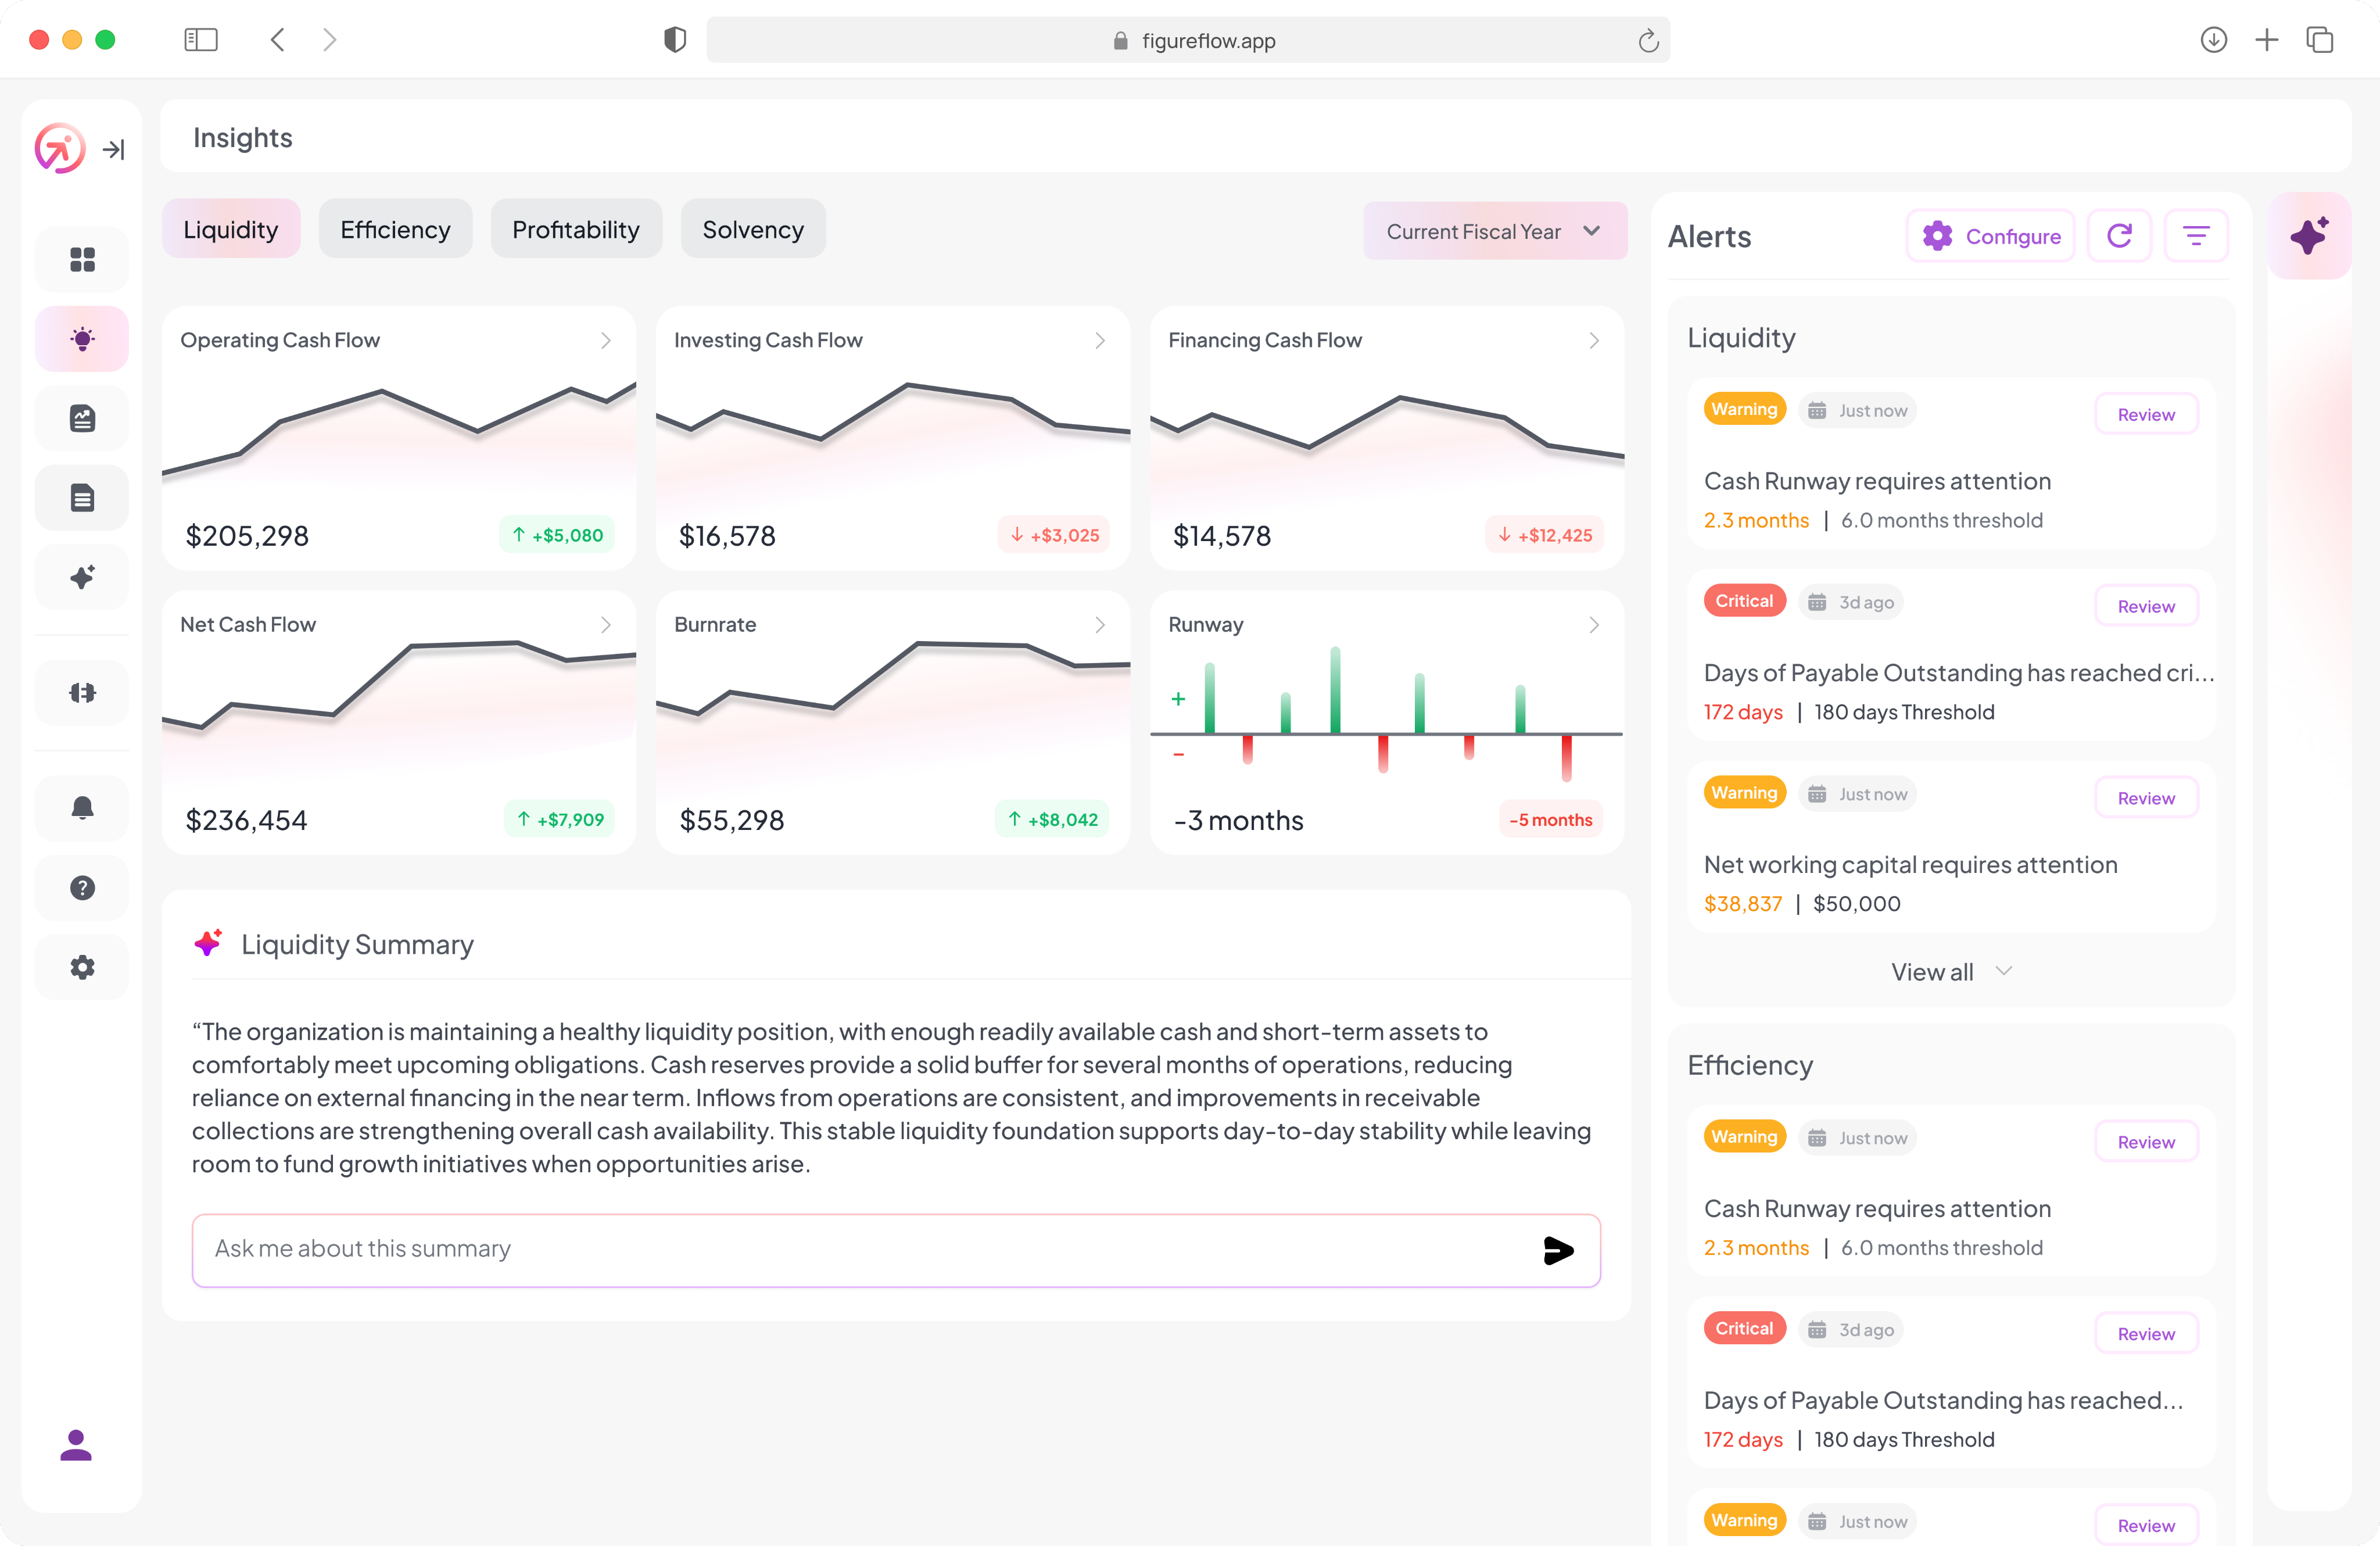Screen dimensions: 2380x1546
Task: Click the user profile icon
Action: tap(76, 1445)
